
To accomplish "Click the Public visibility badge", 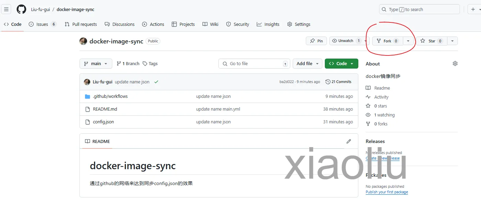I will coord(153,41).
